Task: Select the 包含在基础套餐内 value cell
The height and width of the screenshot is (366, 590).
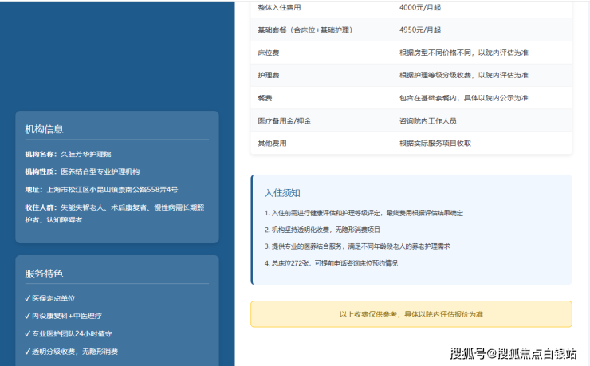Action: tap(464, 98)
